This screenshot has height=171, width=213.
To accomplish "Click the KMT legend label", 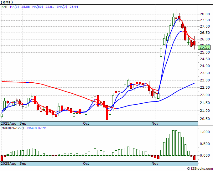I will pyautogui.click(x=5, y=7).
